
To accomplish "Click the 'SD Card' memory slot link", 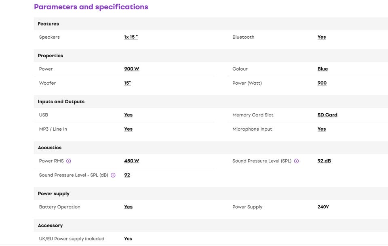I will [x=327, y=115].
